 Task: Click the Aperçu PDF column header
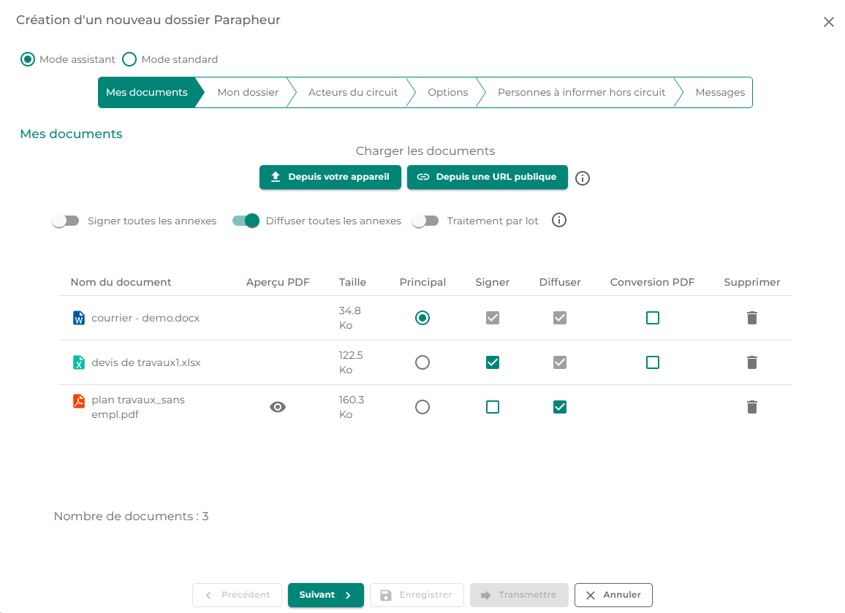[x=278, y=282]
